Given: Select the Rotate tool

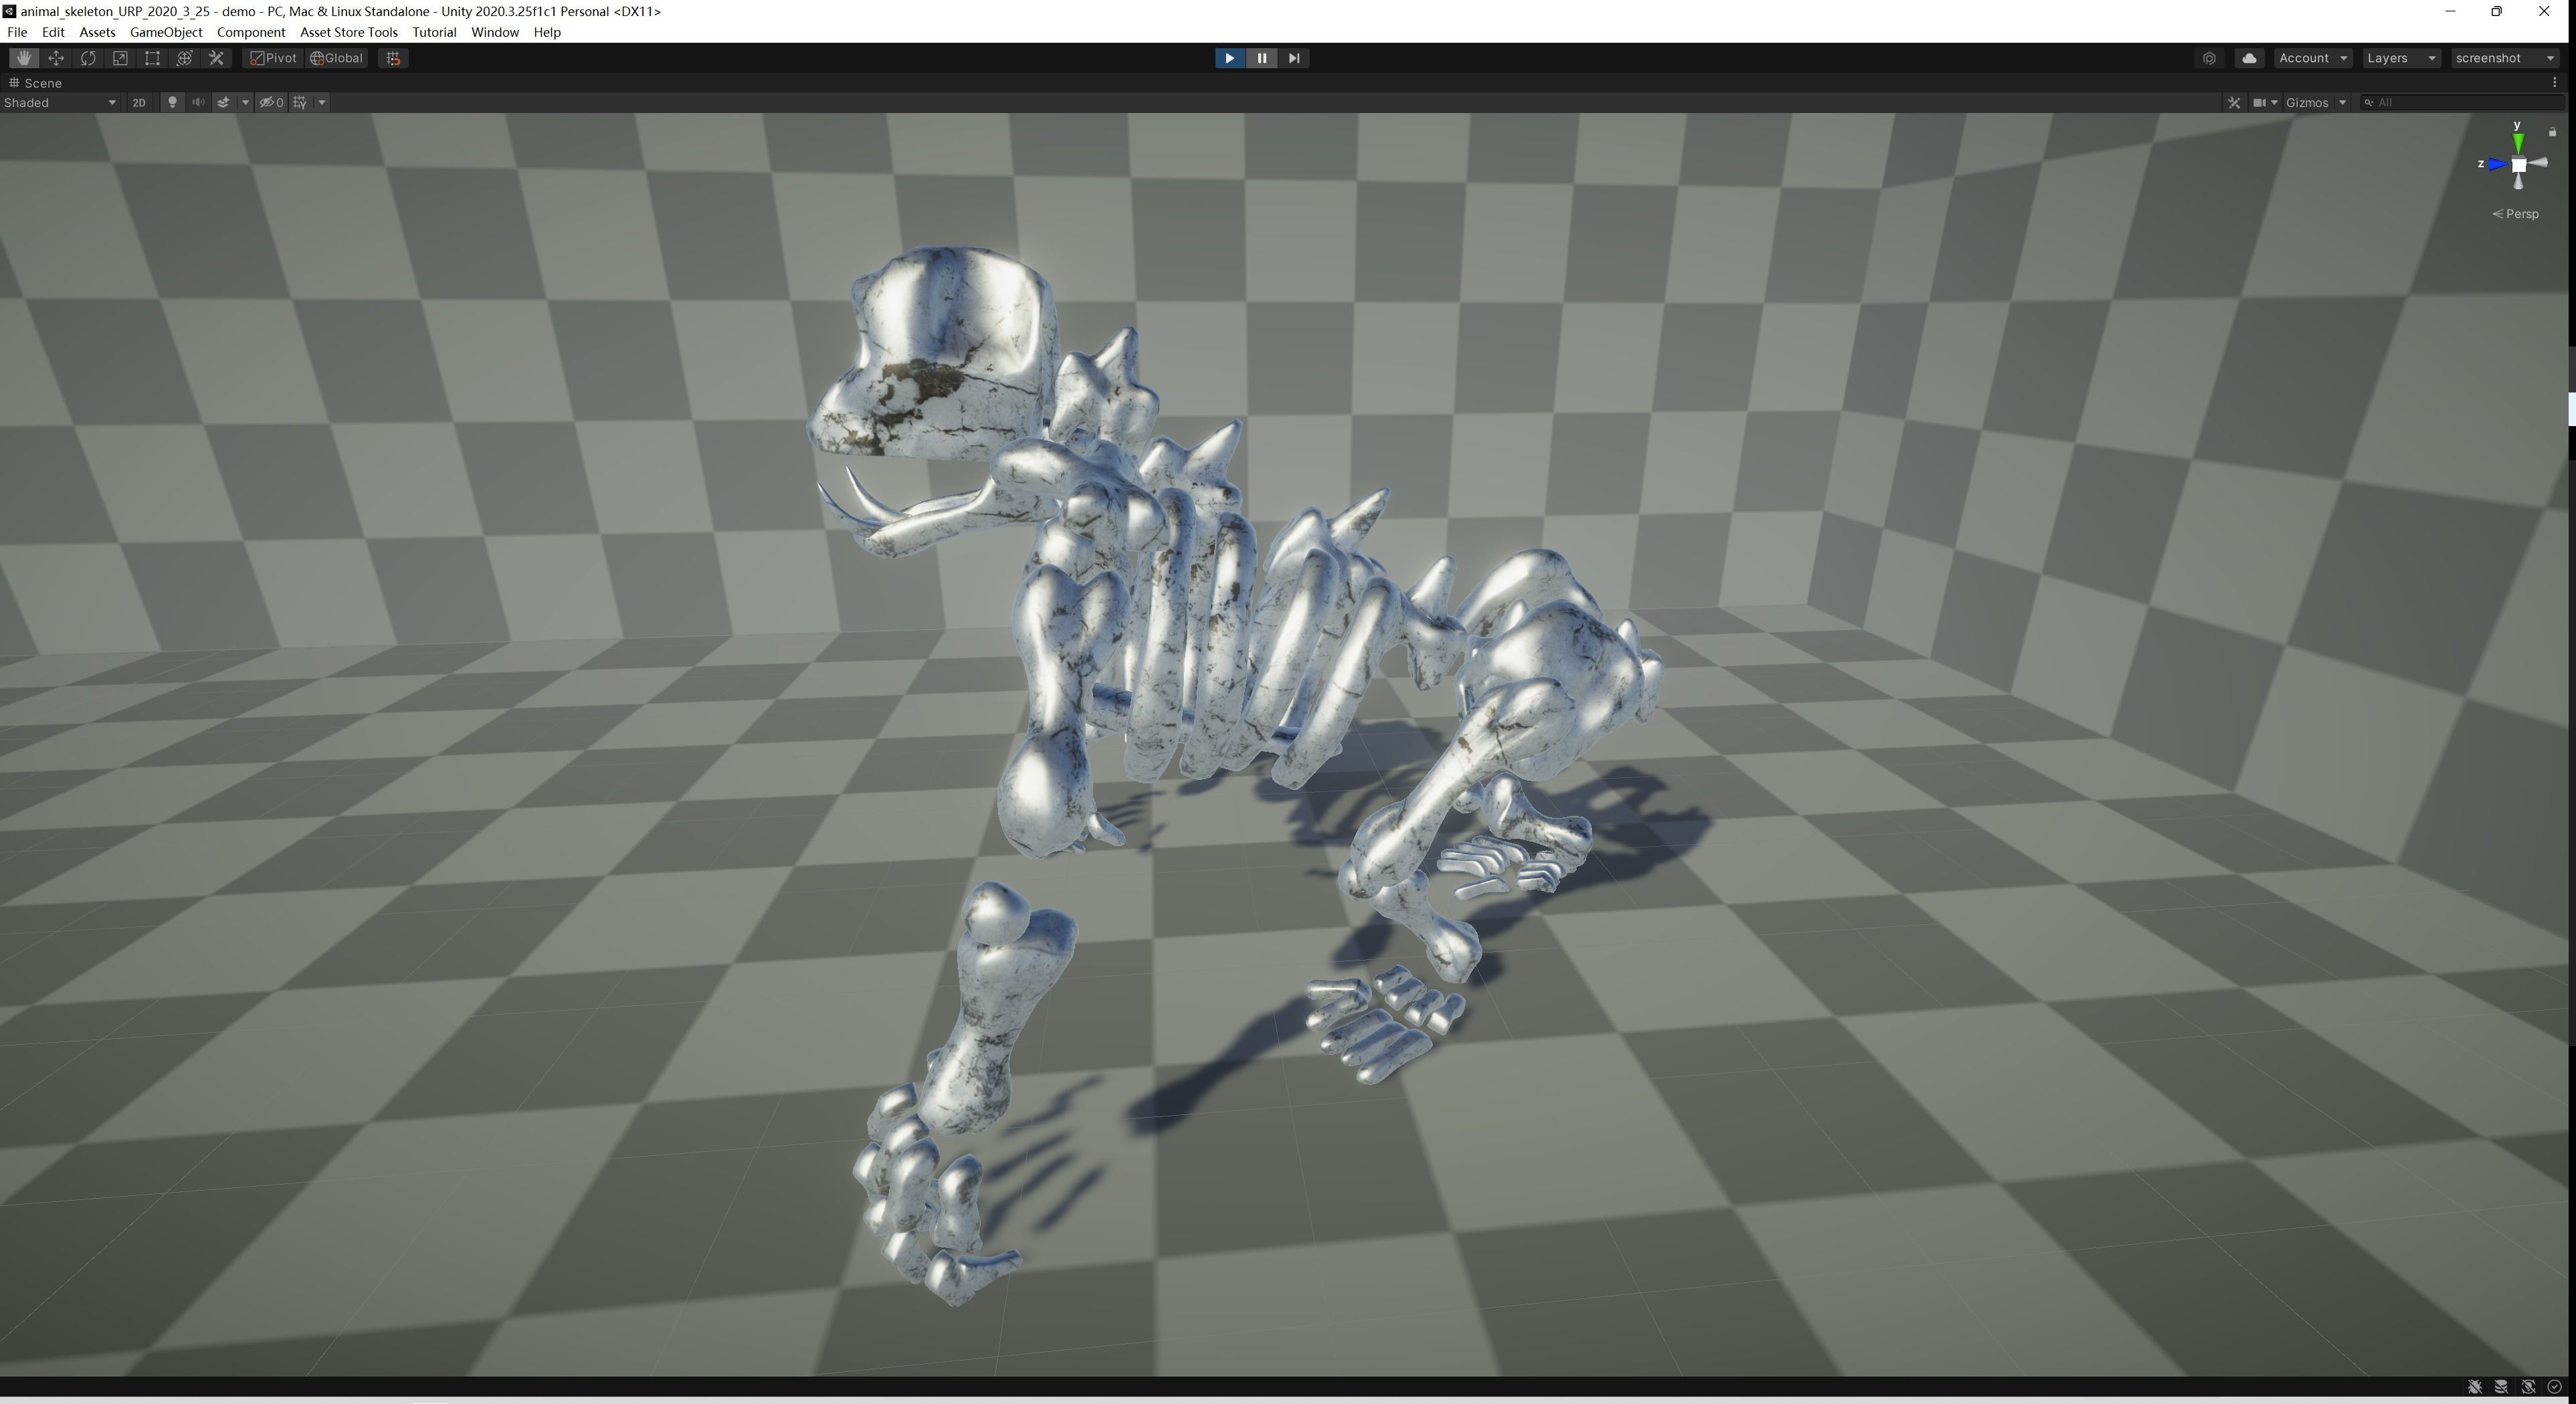Looking at the screenshot, I should pos(88,58).
